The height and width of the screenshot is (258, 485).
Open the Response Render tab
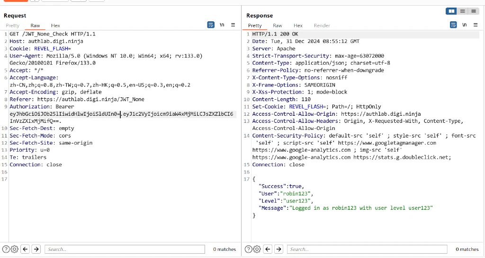pos(322,26)
